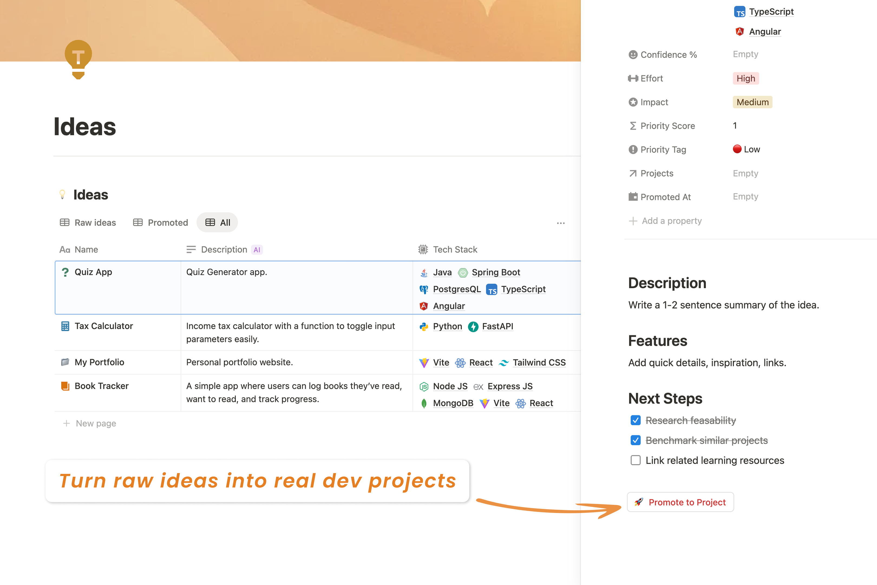Click the rocket icon on Promote button
This screenshot has width=877, height=585.
coord(639,502)
